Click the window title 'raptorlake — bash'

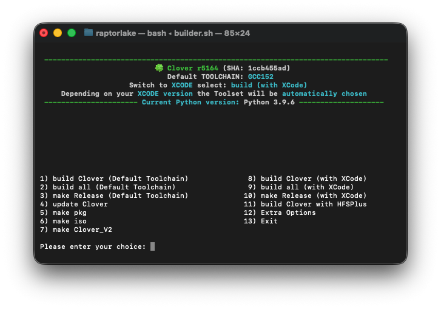tap(131, 33)
